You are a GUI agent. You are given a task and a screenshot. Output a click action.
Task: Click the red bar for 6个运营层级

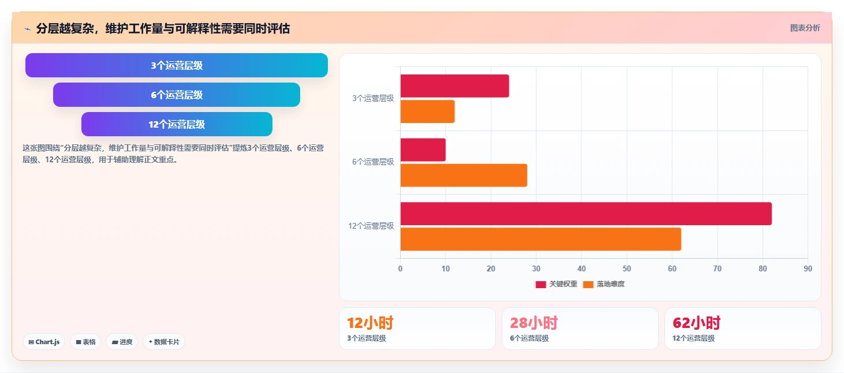[423, 150]
